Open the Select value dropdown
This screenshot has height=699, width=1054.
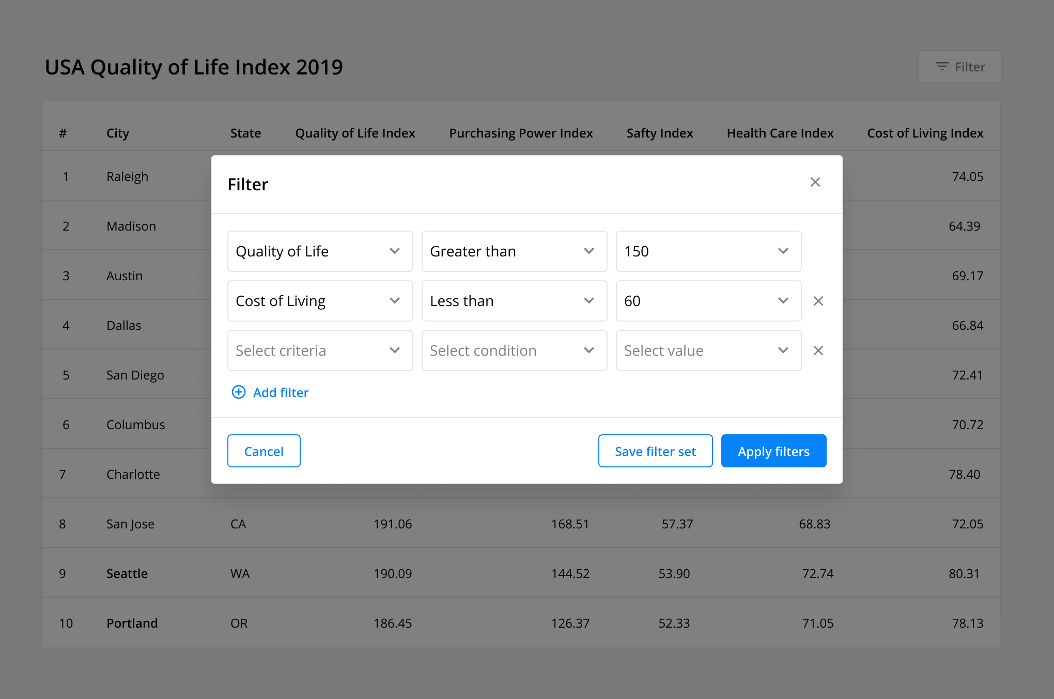pos(708,351)
